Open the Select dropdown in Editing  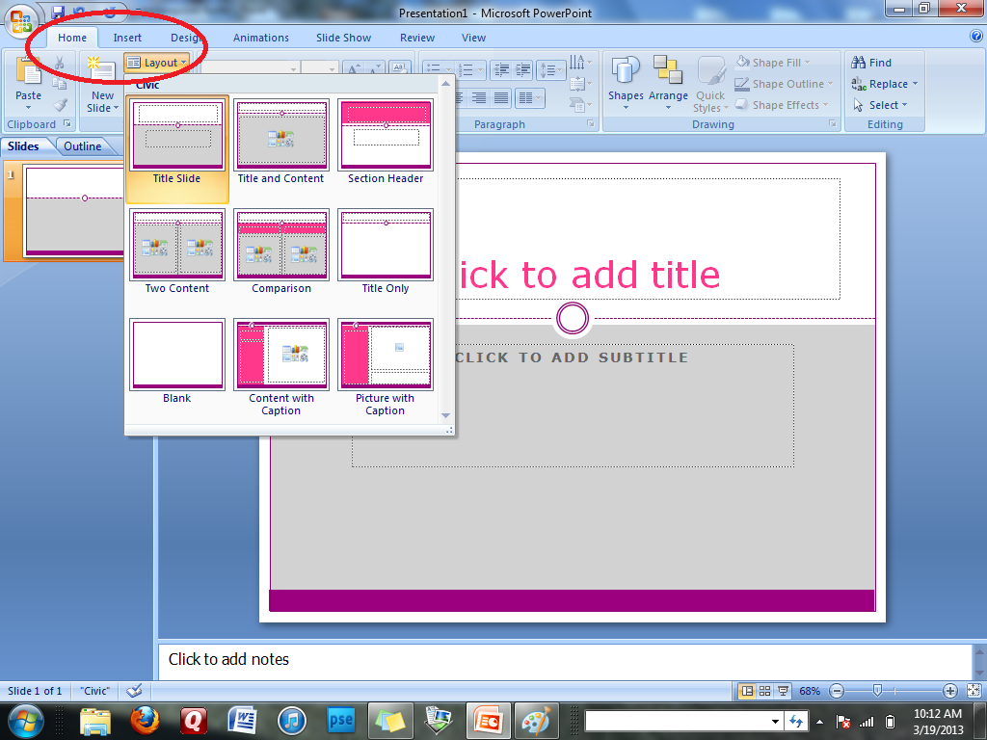tap(880, 105)
